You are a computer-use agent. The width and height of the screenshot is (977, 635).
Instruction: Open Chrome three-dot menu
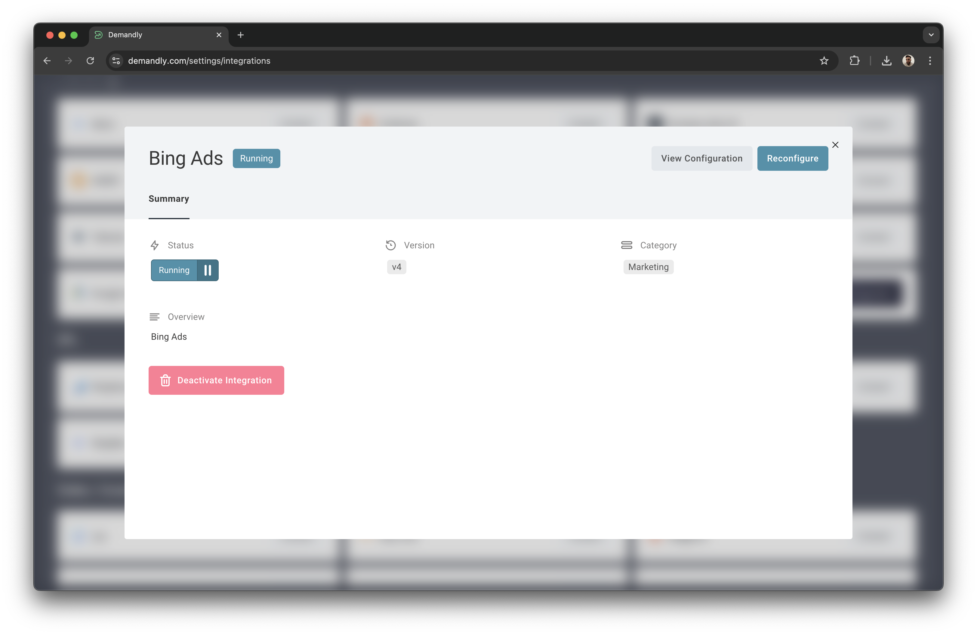coord(930,61)
